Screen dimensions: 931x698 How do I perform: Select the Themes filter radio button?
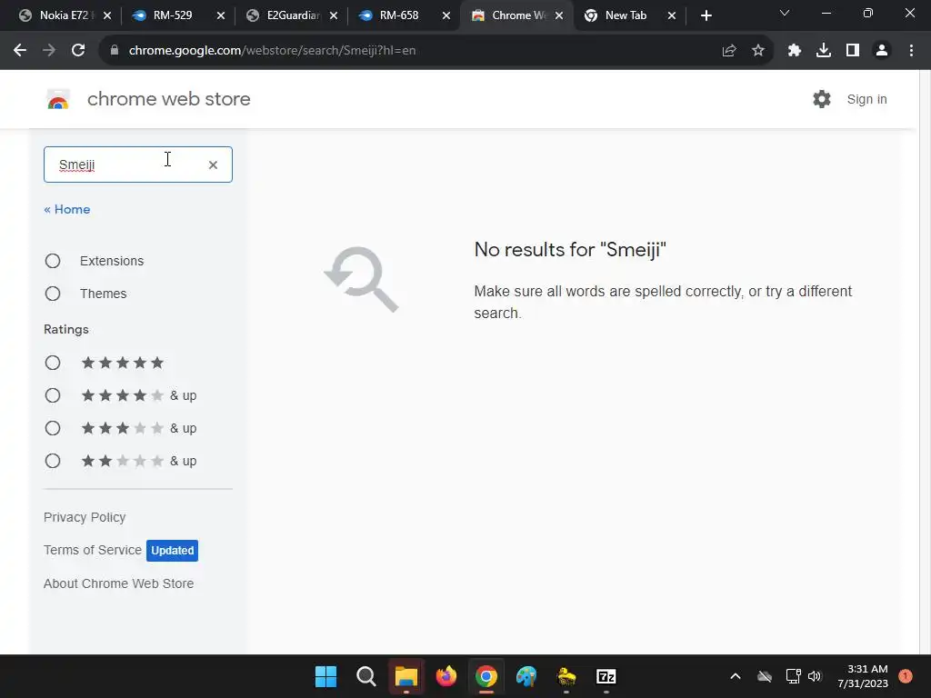tap(53, 294)
